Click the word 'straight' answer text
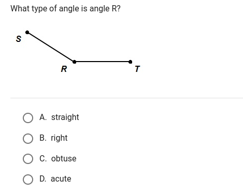Viewport: 243px width, 194px height. click(65, 117)
